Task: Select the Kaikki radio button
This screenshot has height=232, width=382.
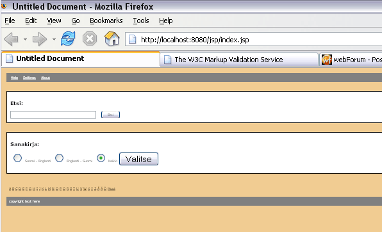Action: point(101,158)
